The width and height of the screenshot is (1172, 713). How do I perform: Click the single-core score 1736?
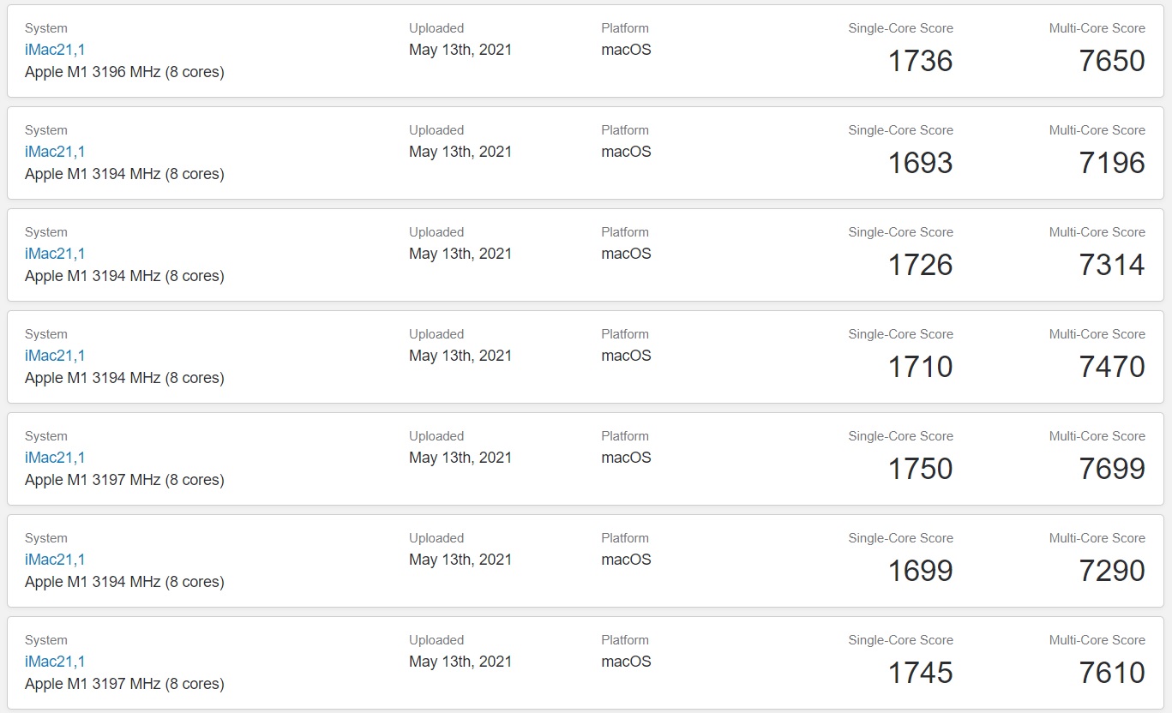pos(920,61)
